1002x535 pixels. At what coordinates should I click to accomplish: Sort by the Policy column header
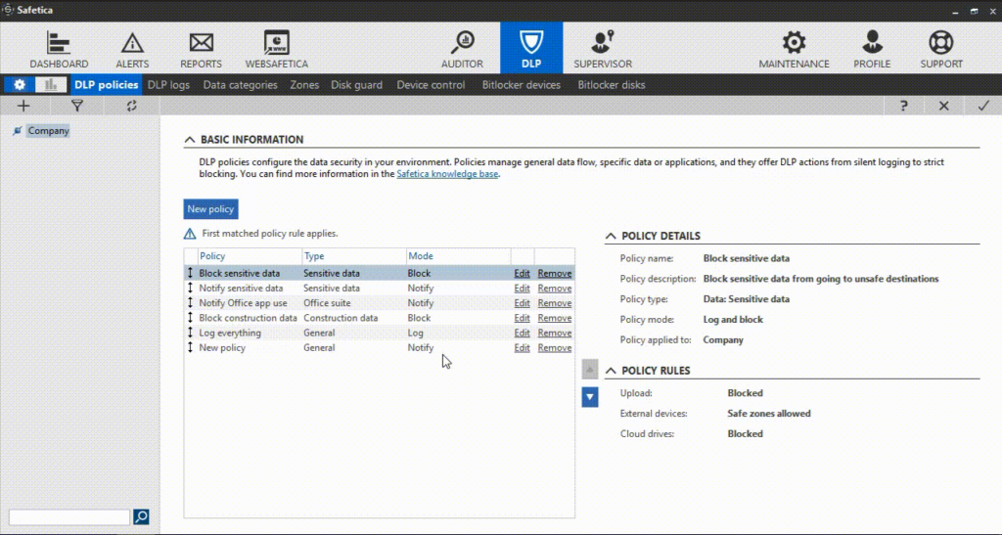tap(250, 256)
